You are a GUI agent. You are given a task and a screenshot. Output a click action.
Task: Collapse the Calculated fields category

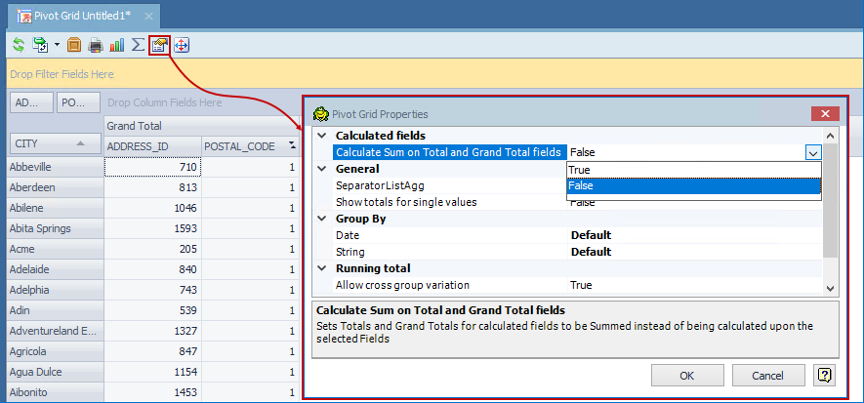point(322,136)
